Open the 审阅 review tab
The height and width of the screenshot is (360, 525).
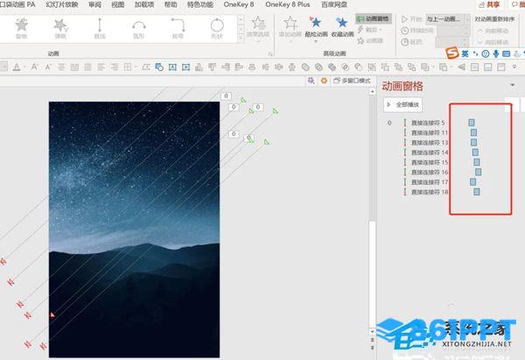pos(94,4)
